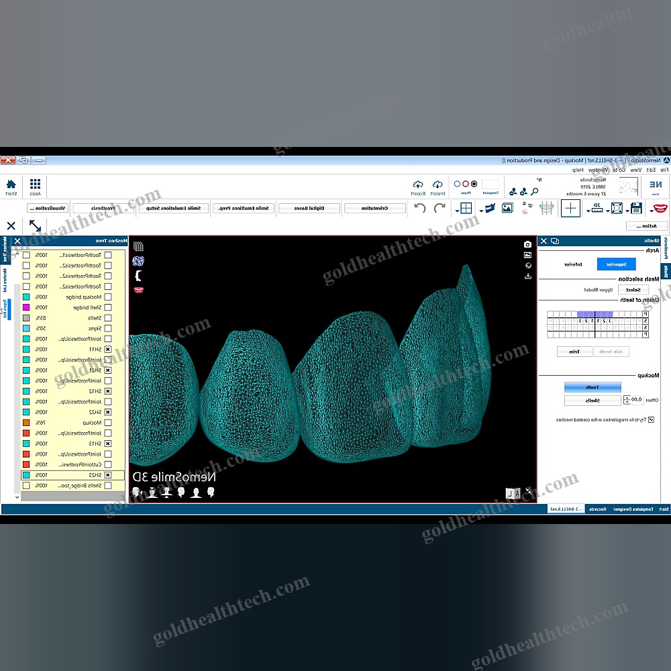The height and width of the screenshot is (671, 671).
Task: Open patient search magnifier icon
Action: [x=535, y=191]
